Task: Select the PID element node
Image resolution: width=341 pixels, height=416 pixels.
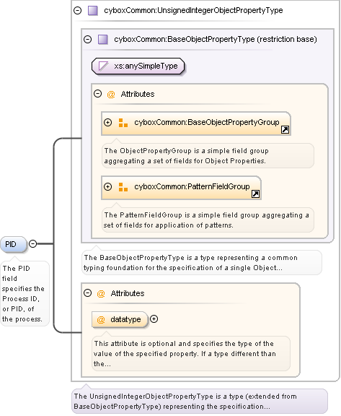Action: point(13,244)
